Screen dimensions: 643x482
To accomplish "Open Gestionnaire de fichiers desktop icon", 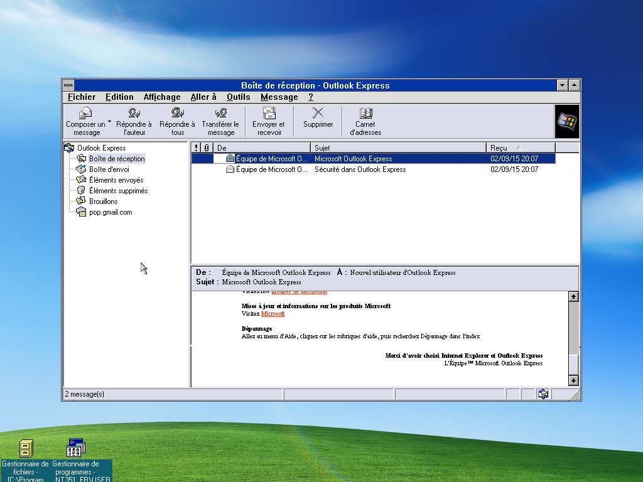I will coord(25,449).
